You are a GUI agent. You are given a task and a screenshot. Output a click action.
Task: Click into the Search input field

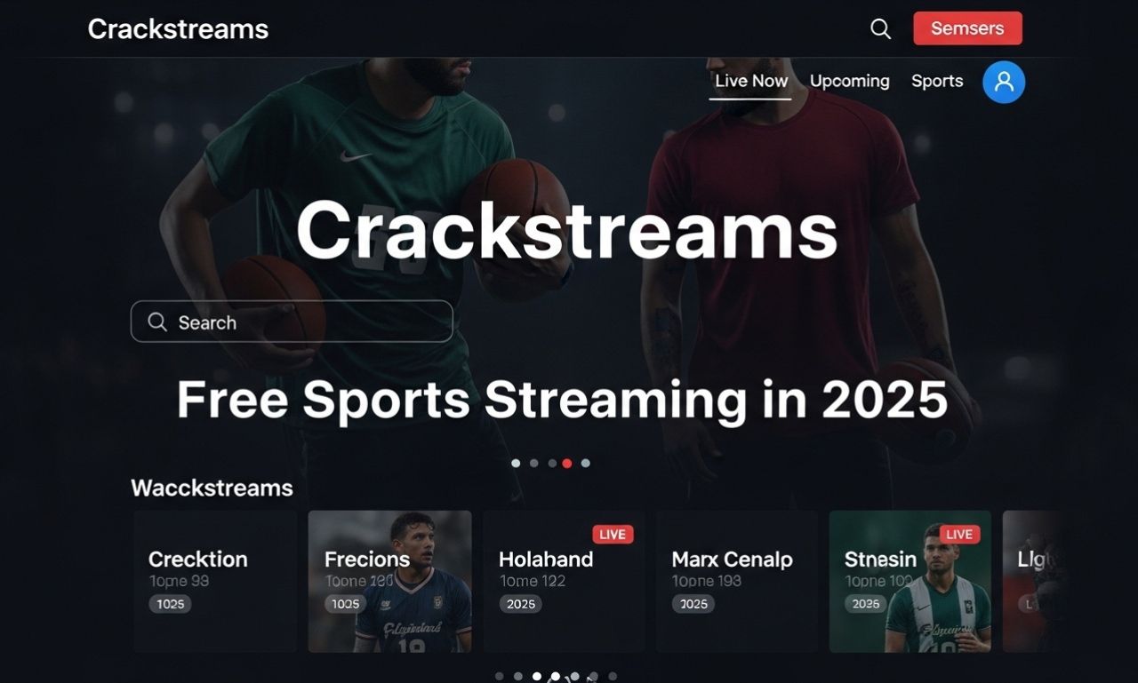[292, 322]
